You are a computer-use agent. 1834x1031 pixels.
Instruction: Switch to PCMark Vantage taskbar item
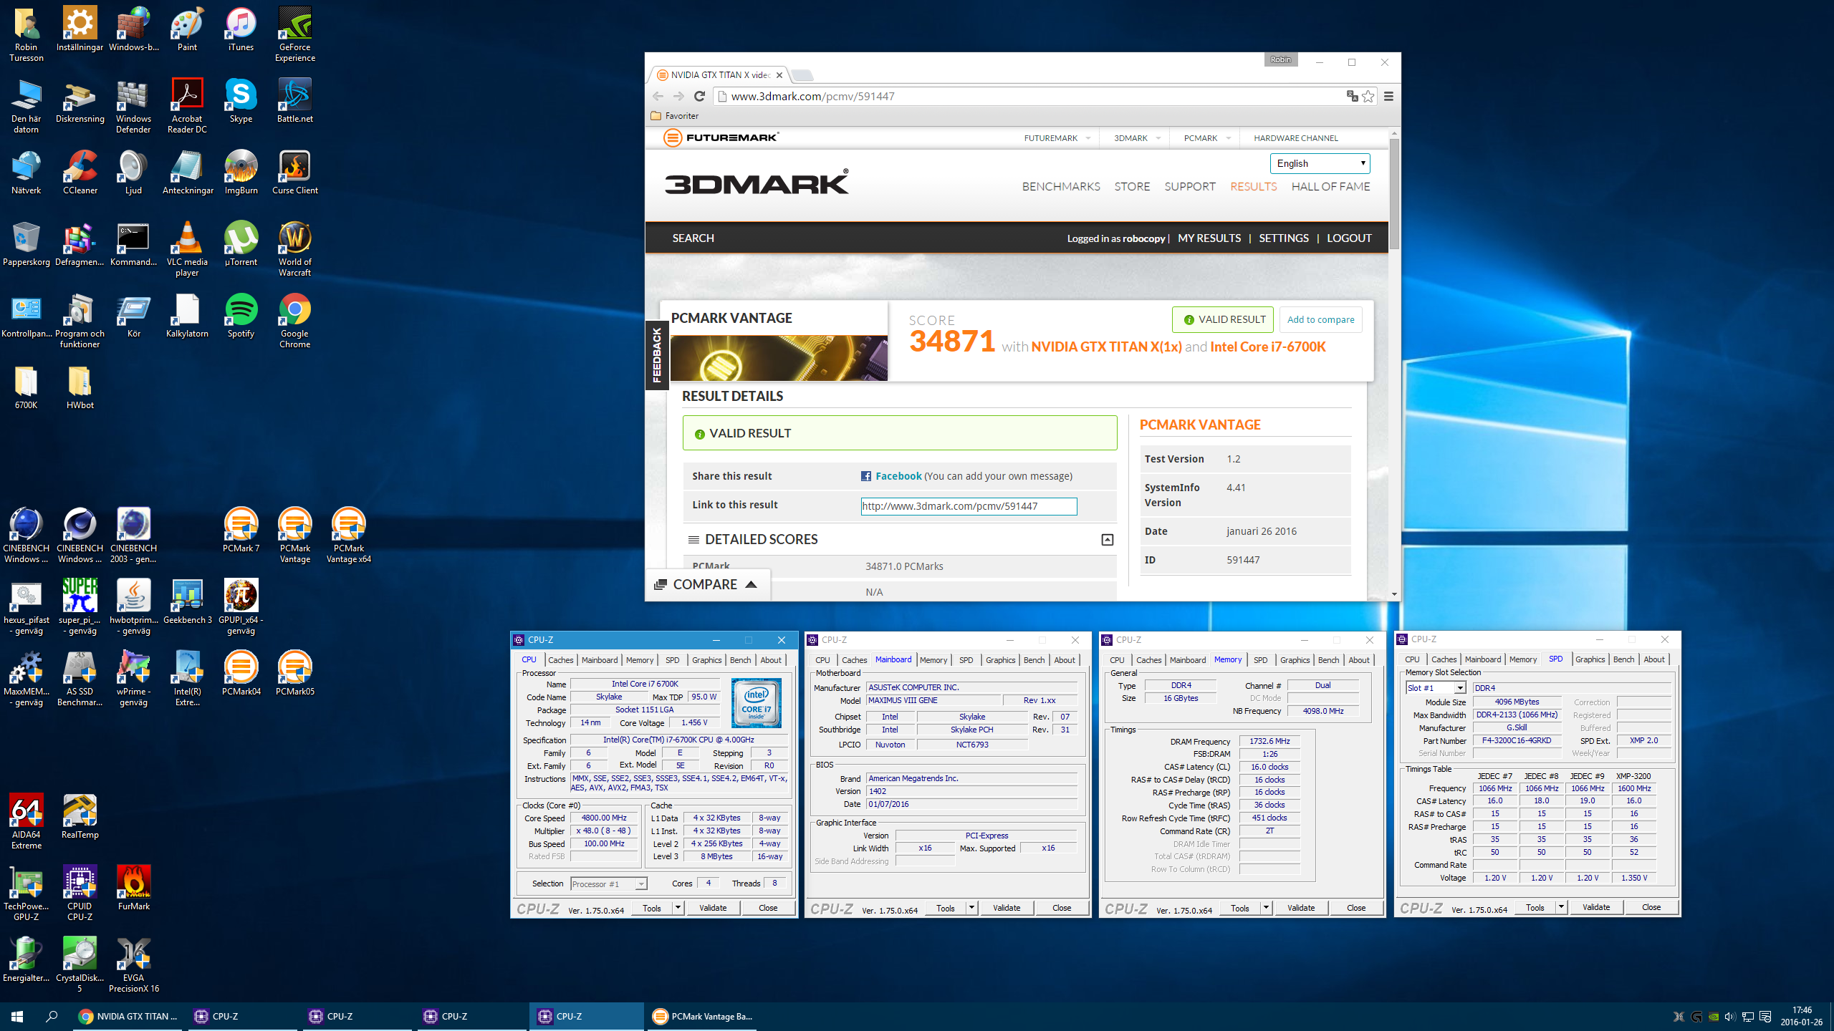point(703,1016)
